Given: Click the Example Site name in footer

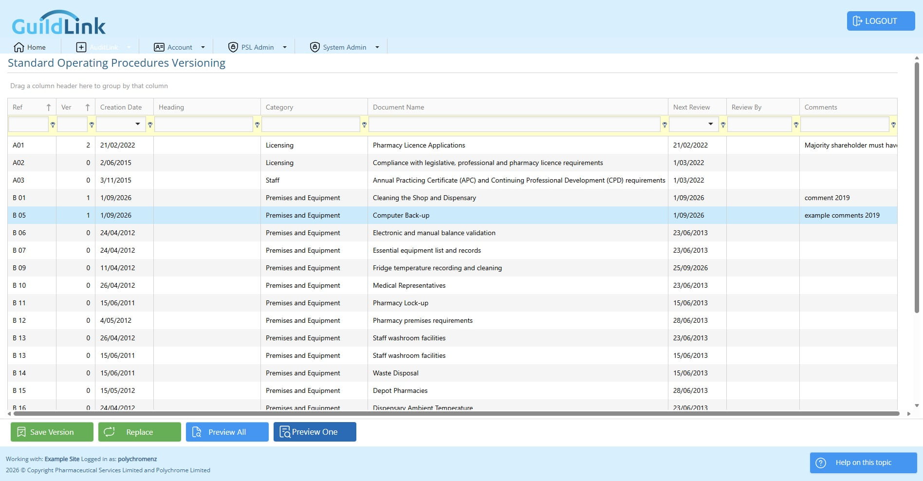Looking at the screenshot, I should [x=62, y=459].
